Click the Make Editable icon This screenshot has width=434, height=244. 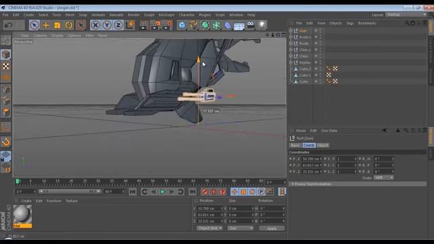point(5,40)
